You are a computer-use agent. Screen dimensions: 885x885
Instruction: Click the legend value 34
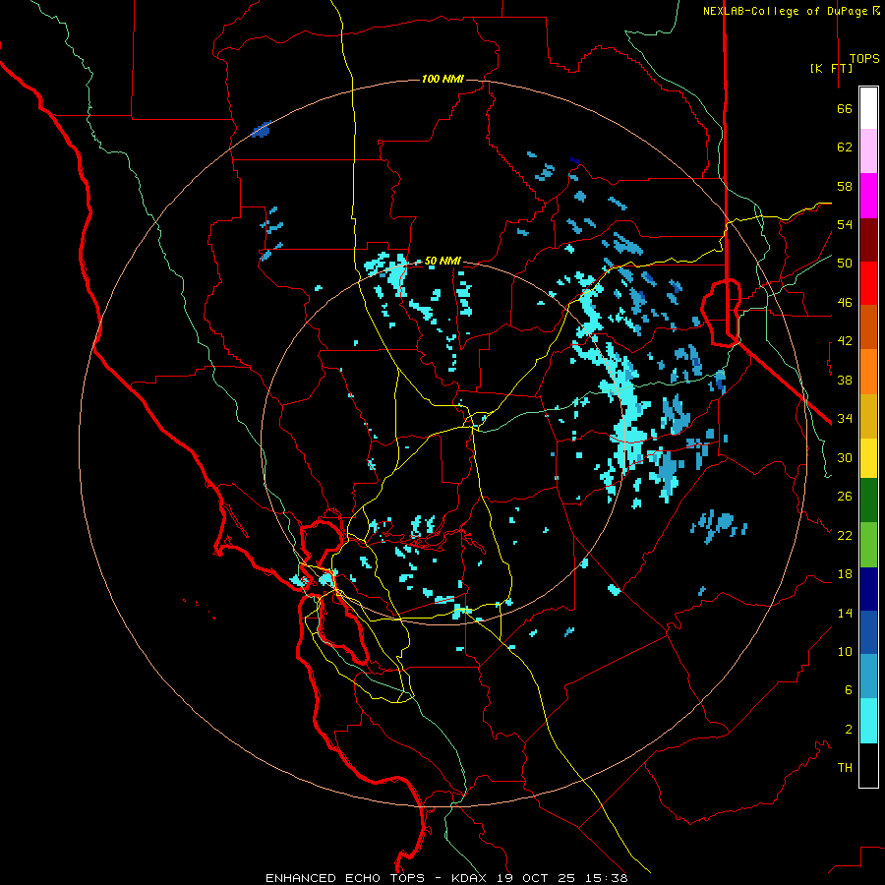tap(845, 418)
